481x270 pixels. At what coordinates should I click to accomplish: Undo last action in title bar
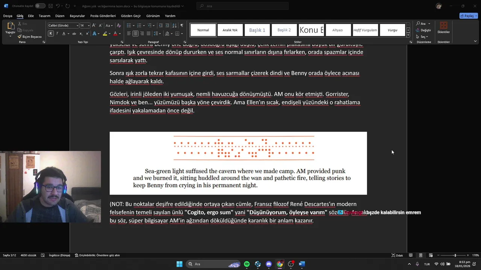point(58,6)
